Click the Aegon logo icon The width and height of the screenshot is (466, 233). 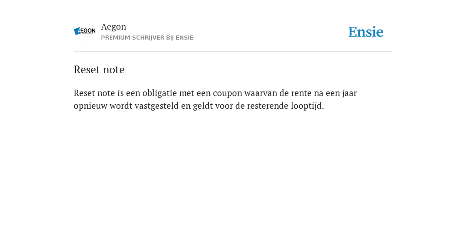[85, 31]
